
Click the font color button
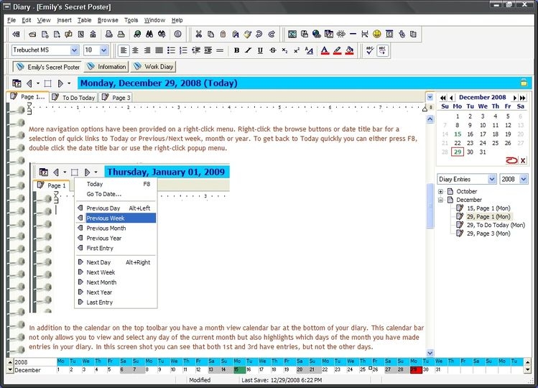(325, 50)
